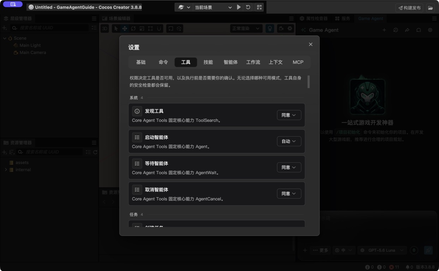Screen dimensions: 439x271
Task: Select the move transform tool
Action: (x=125, y=29)
